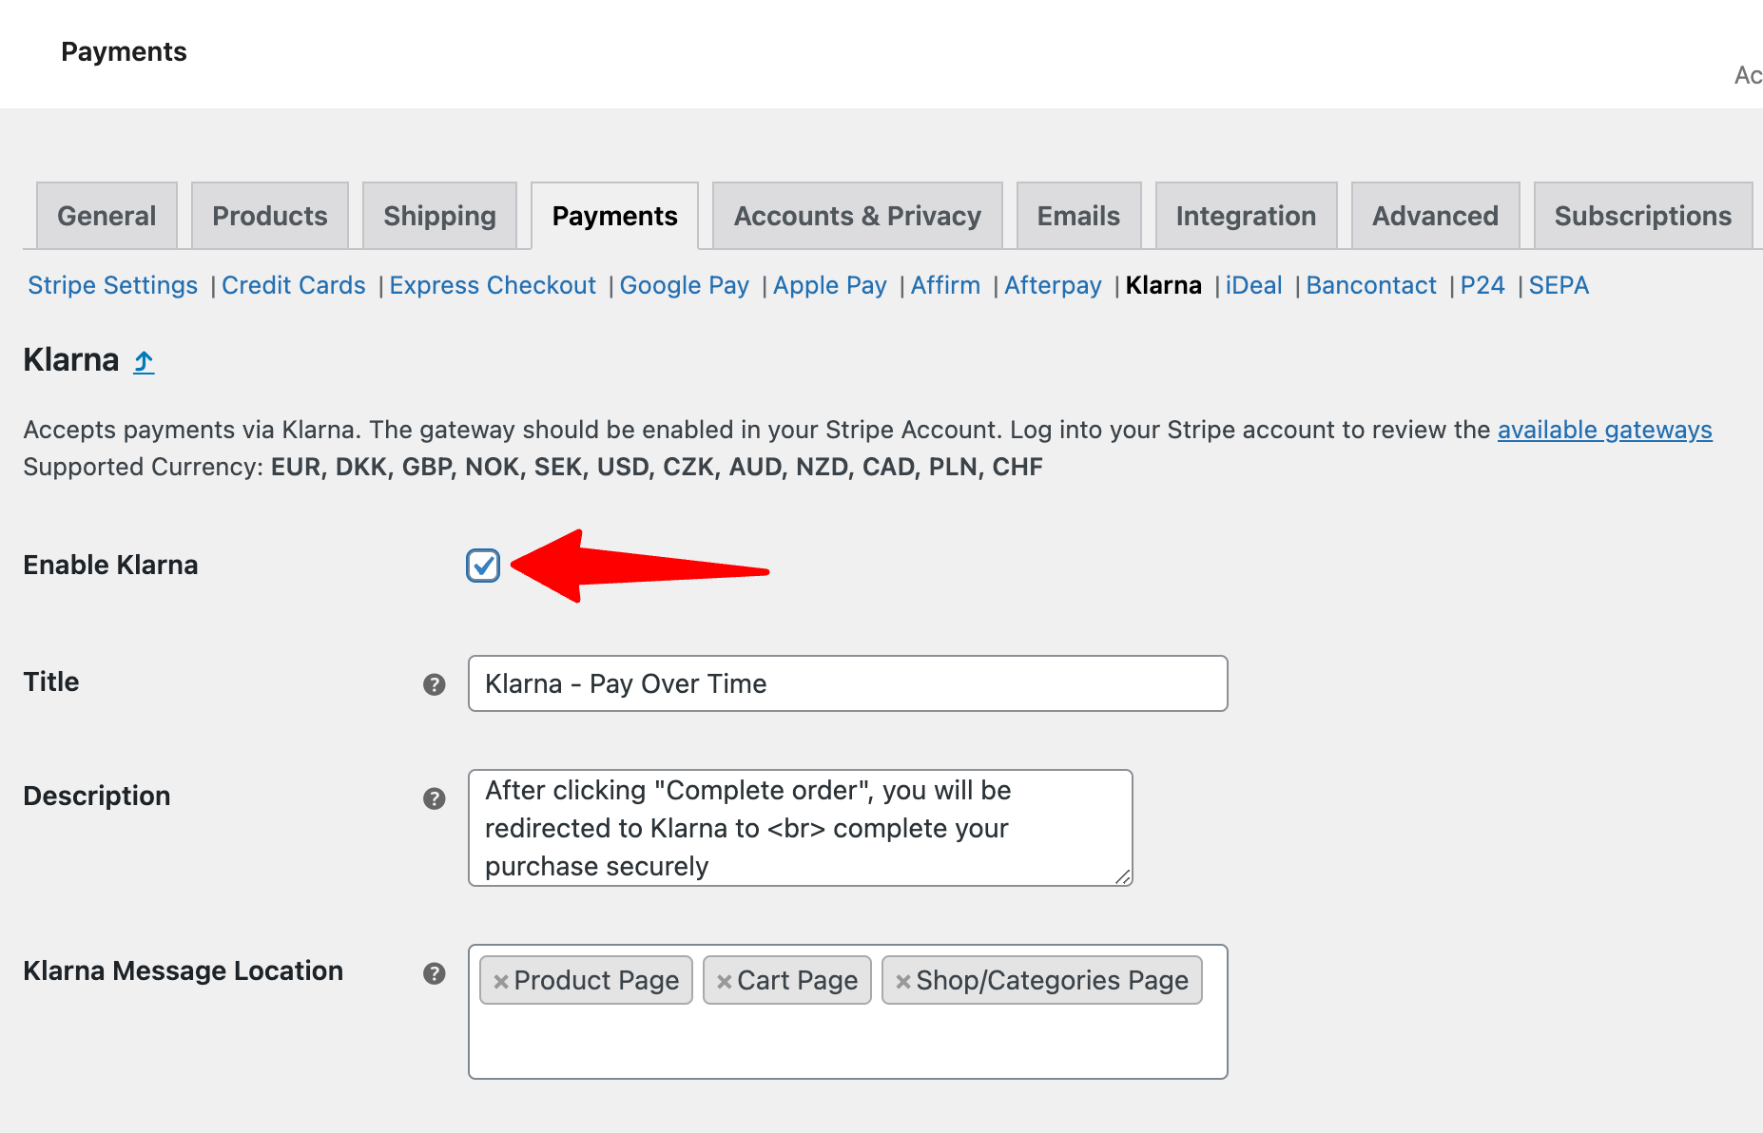This screenshot has width=1763, height=1133.
Task: Open the SEPA payment settings
Action: 1559,285
